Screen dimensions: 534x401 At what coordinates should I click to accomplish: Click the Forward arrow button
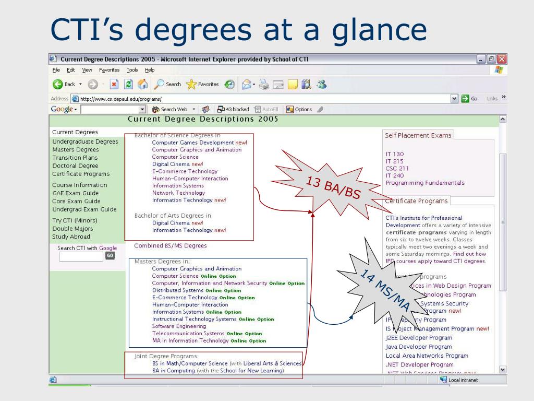[x=93, y=84]
